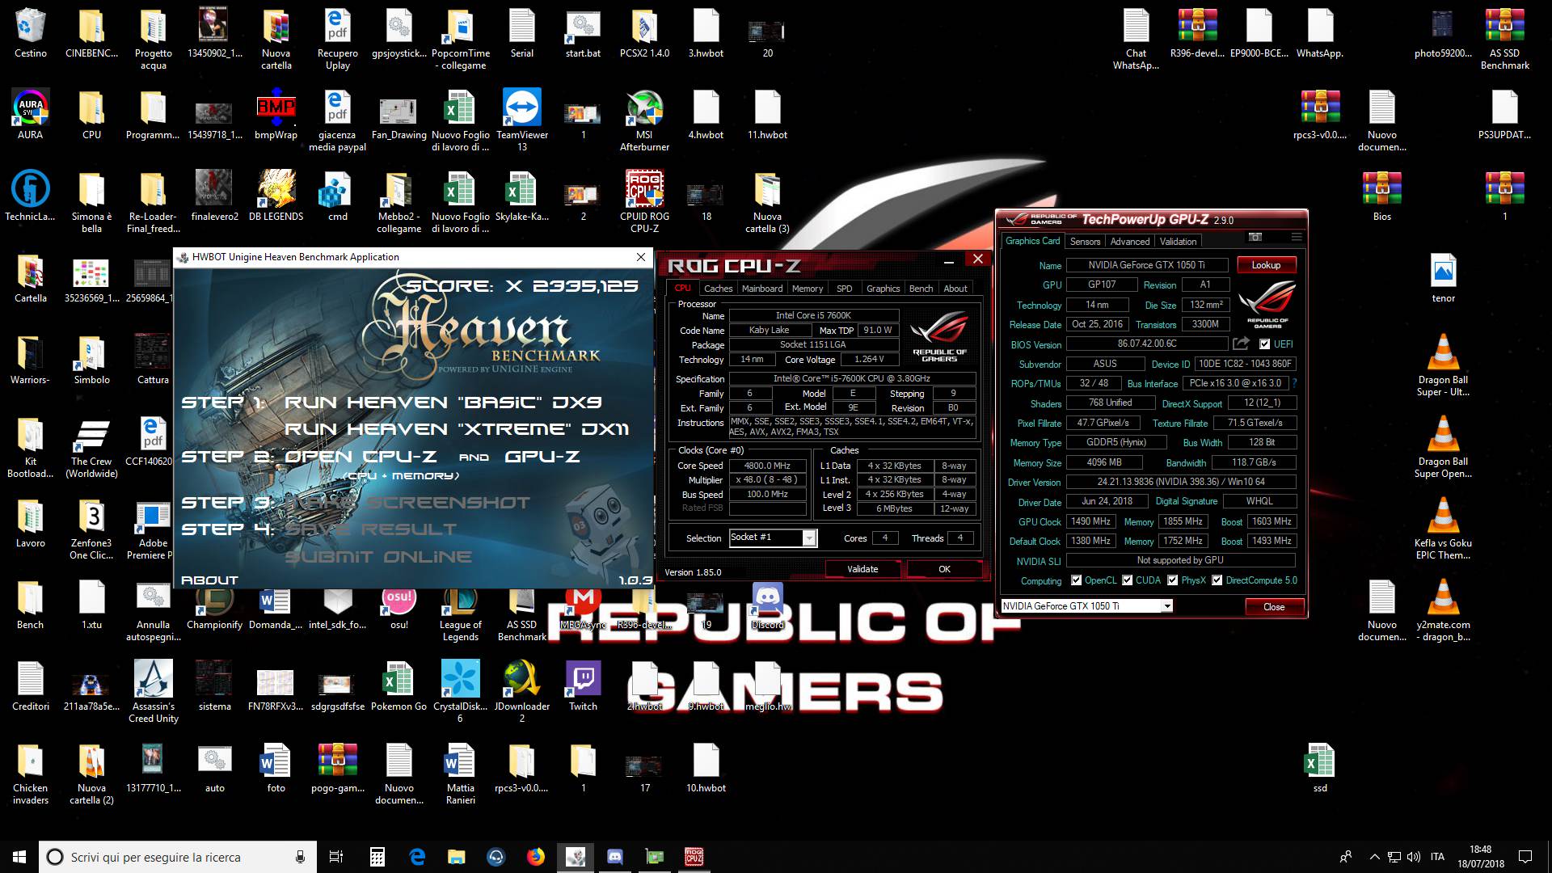Screen dimensions: 1552x873
Task: Open CPUID ROG CPU-Z desktop icon
Action: point(644,201)
